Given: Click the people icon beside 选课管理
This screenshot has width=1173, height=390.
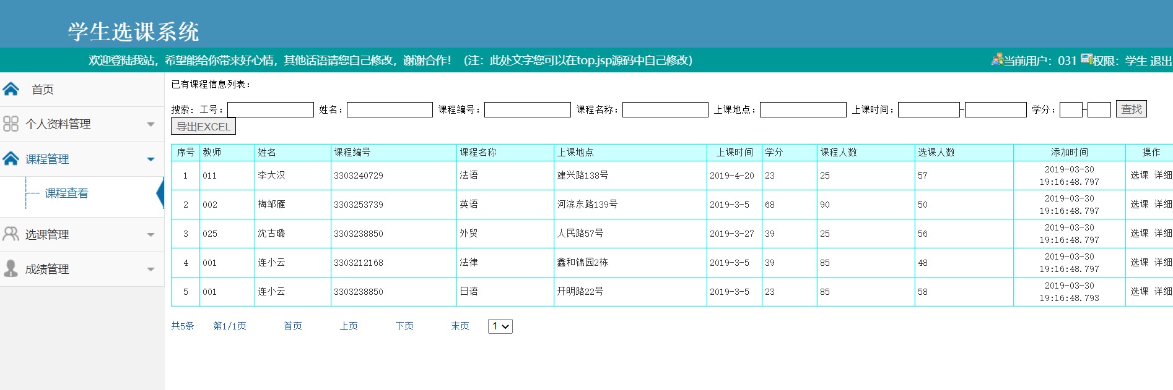Looking at the screenshot, I should coord(11,234).
